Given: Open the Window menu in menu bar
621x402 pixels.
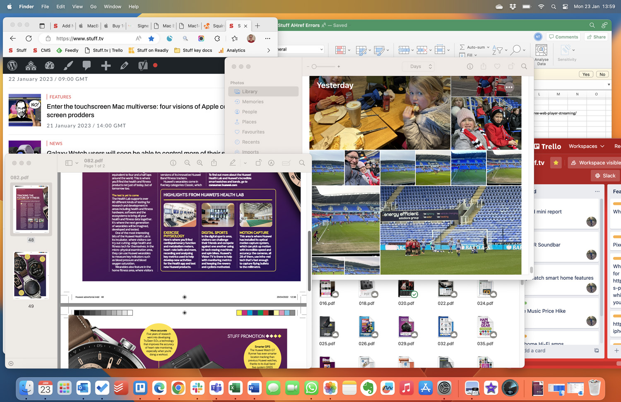Looking at the screenshot, I should 113,7.
